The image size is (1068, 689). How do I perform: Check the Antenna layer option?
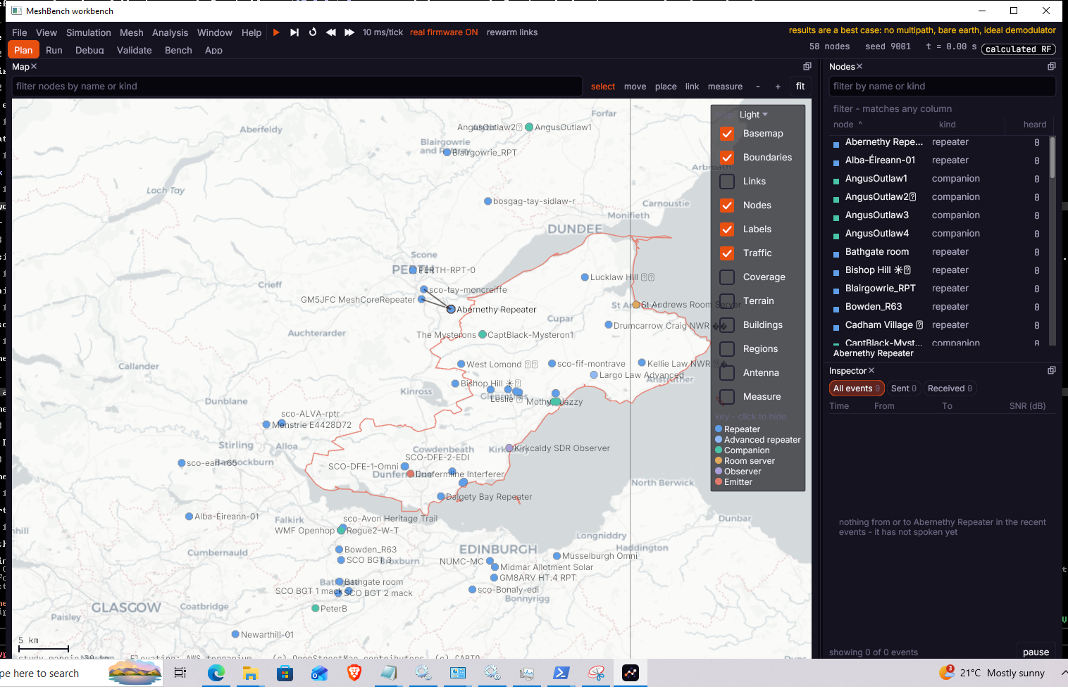(x=727, y=373)
